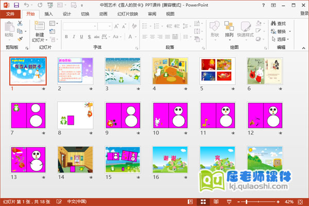This screenshot has width=309, height=206.
Task: Click the File (文件) button
Action: (x=10, y=14)
